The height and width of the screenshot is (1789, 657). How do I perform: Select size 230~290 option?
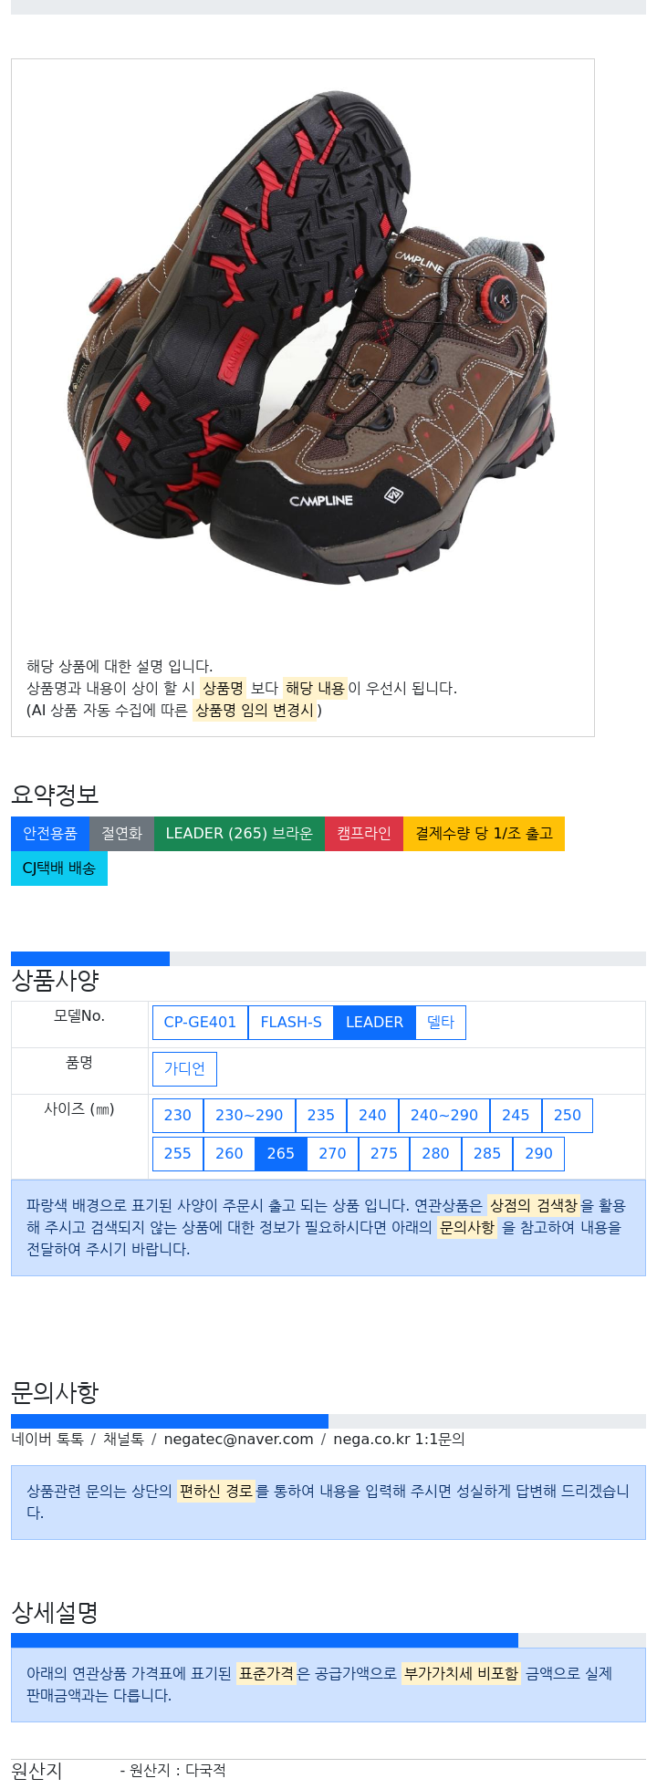249,1116
